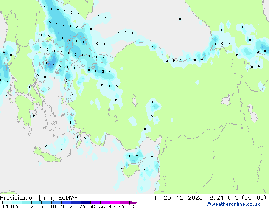
Task: Click the '18..21 UTC' time range text
Action: click(x=222, y=198)
